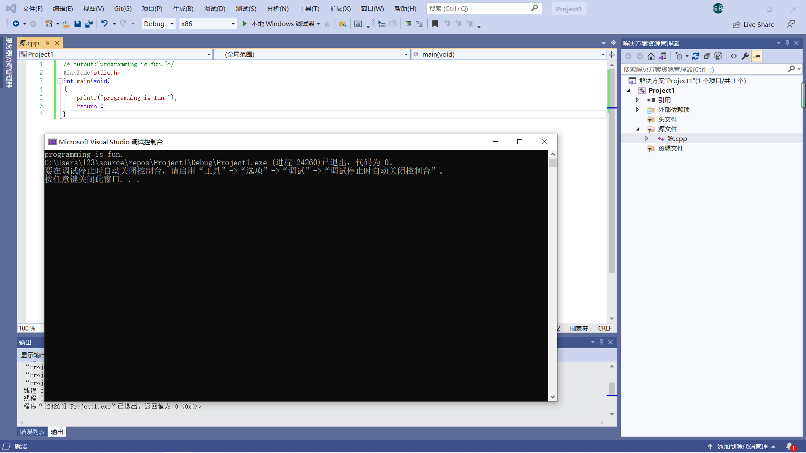This screenshot has height=453, width=806.
Task: Click the View Code angle-brackets icon
Action: [734, 56]
